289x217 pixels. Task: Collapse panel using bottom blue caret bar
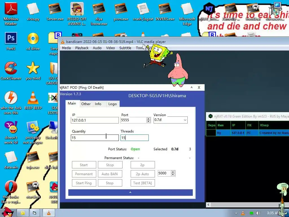point(130,192)
